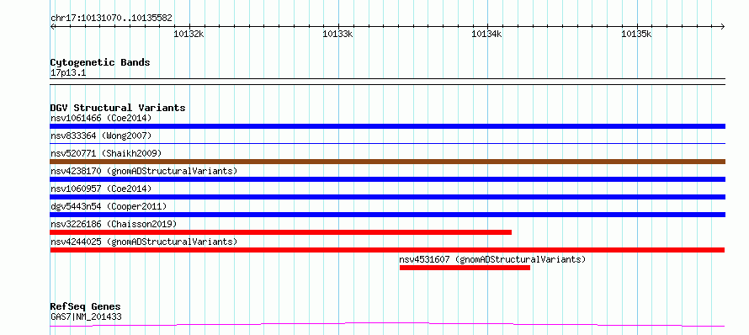Screen dimensions: 749x335
Task: Open variant label nsv4244025 (gnomADStructuralVariants)
Action: pyautogui.click(x=144, y=242)
